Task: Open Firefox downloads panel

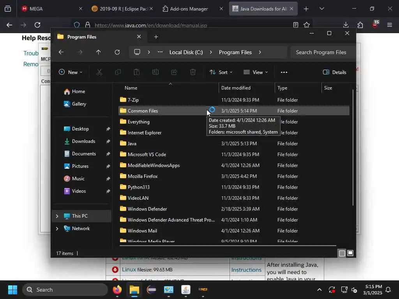Action: point(346,25)
